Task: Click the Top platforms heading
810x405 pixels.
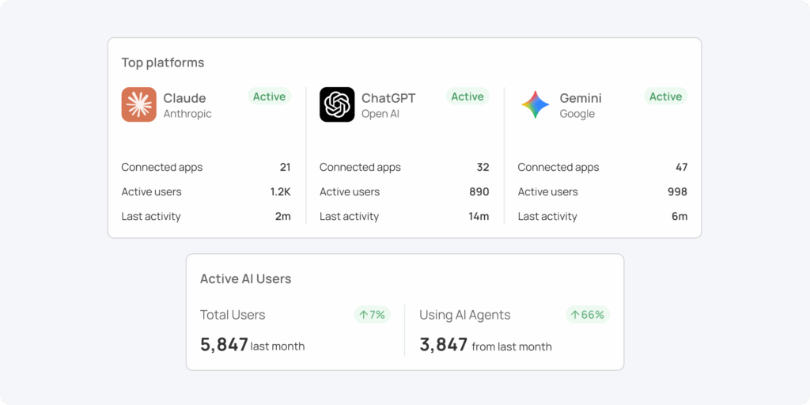Action: 163,62
